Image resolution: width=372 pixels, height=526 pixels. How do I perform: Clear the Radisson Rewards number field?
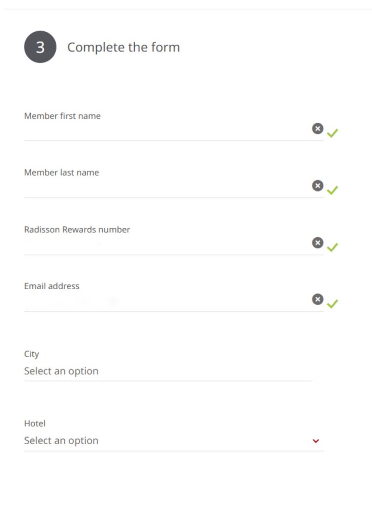[x=318, y=243]
